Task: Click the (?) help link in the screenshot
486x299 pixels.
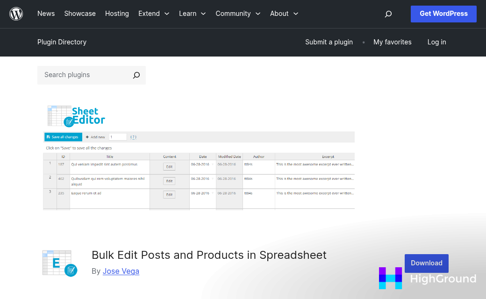Action: click(133, 136)
